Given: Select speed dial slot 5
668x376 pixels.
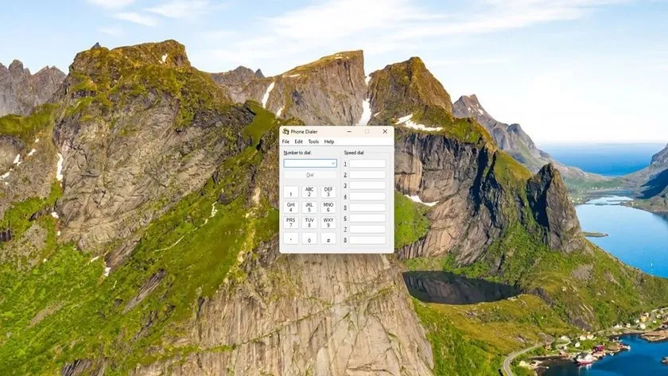Looking at the screenshot, I should [x=367, y=207].
